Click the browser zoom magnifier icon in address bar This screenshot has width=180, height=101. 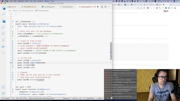138,8
